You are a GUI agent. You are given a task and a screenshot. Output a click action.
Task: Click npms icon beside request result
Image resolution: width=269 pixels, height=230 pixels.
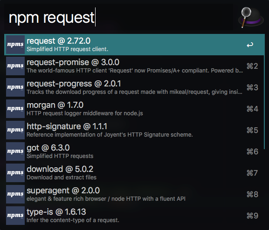[15, 45]
